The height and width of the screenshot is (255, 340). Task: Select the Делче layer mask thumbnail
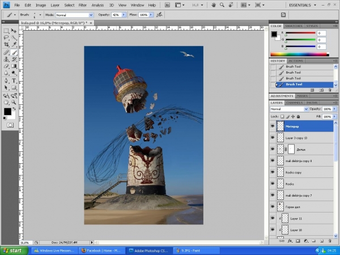pos(291,149)
